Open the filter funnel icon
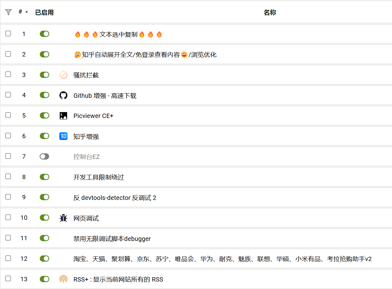Image resolution: width=392 pixels, height=289 pixels. [8, 12]
